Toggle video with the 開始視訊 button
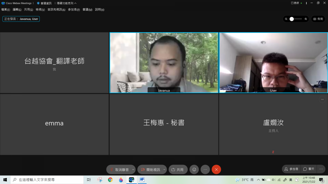This screenshot has height=184, width=328. (150, 170)
